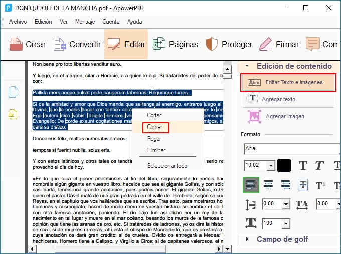Screen dimensions: 341x254
Task: Toggle bold text formatting icon
Action: point(303,166)
